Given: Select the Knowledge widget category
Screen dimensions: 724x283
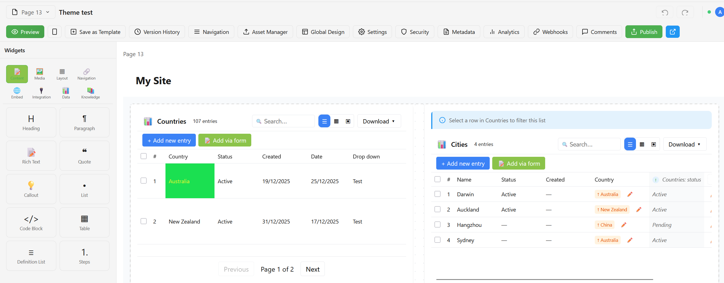Looking at the screenshot, I should 91,93.
